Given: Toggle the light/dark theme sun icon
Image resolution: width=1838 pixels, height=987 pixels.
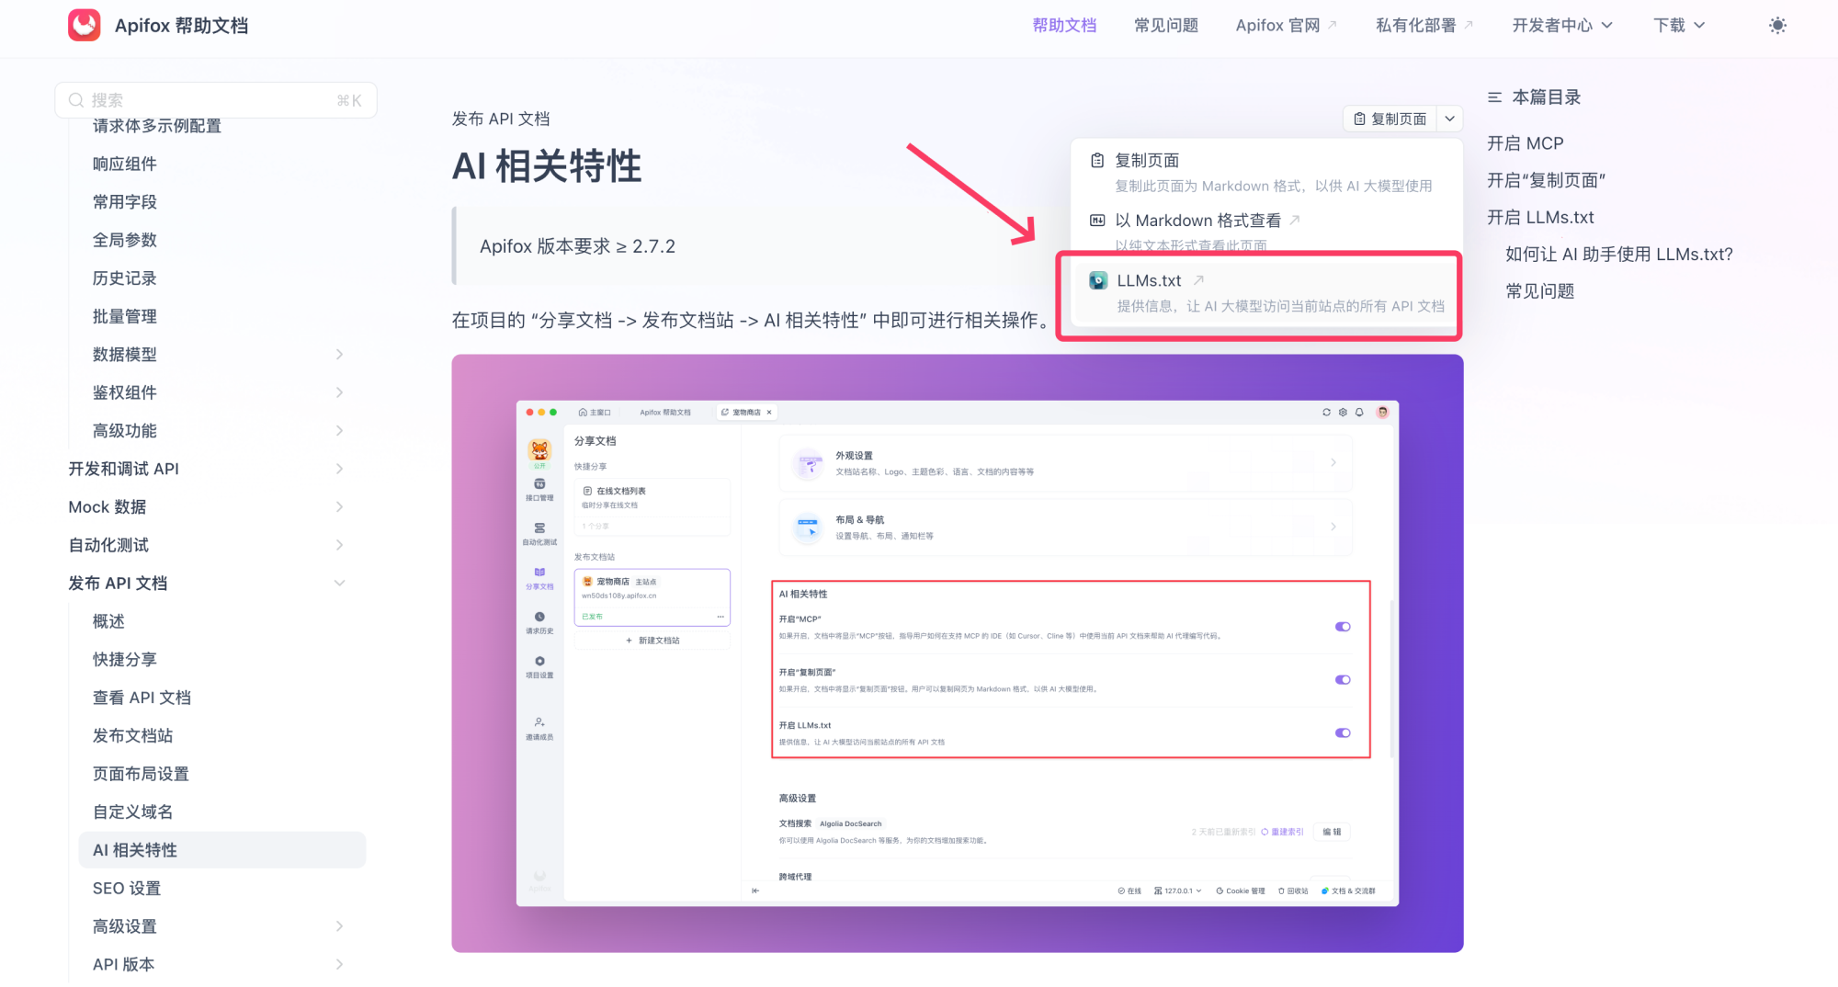Looking at the screenshot, I should (x=1777, y=26).
